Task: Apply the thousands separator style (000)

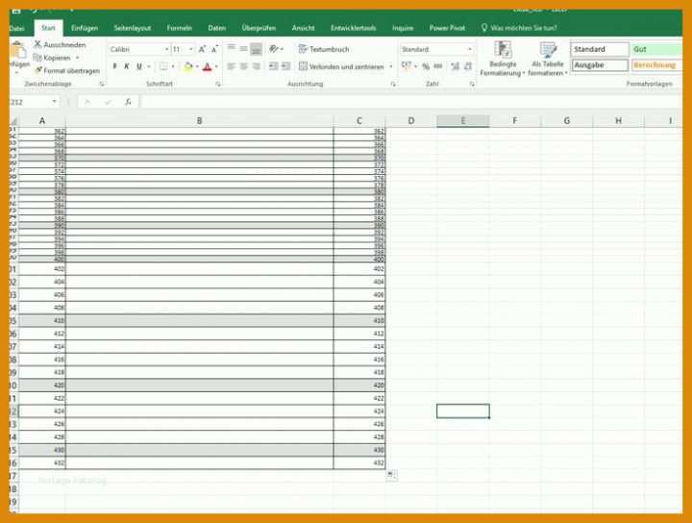Action: (x=438, y=66)
